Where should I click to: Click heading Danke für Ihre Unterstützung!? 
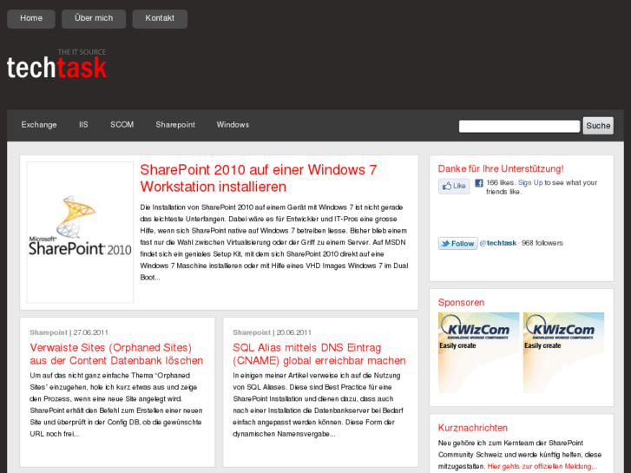click(x=501, y=168)
